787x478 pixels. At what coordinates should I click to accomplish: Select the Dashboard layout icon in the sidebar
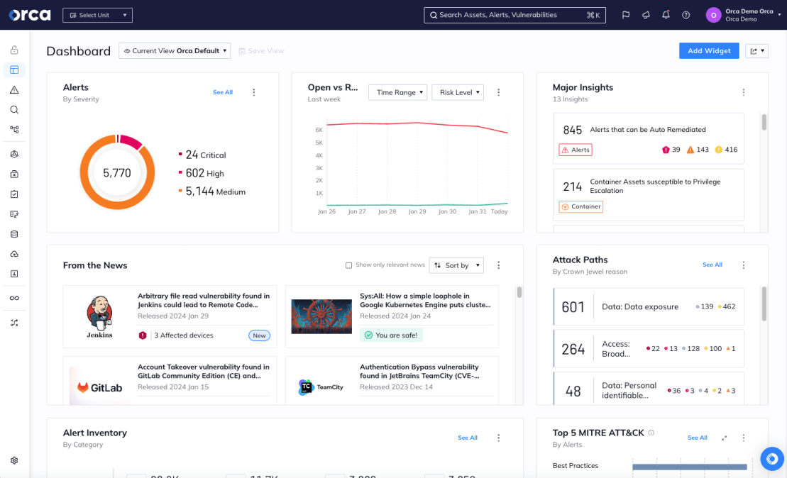14,70
